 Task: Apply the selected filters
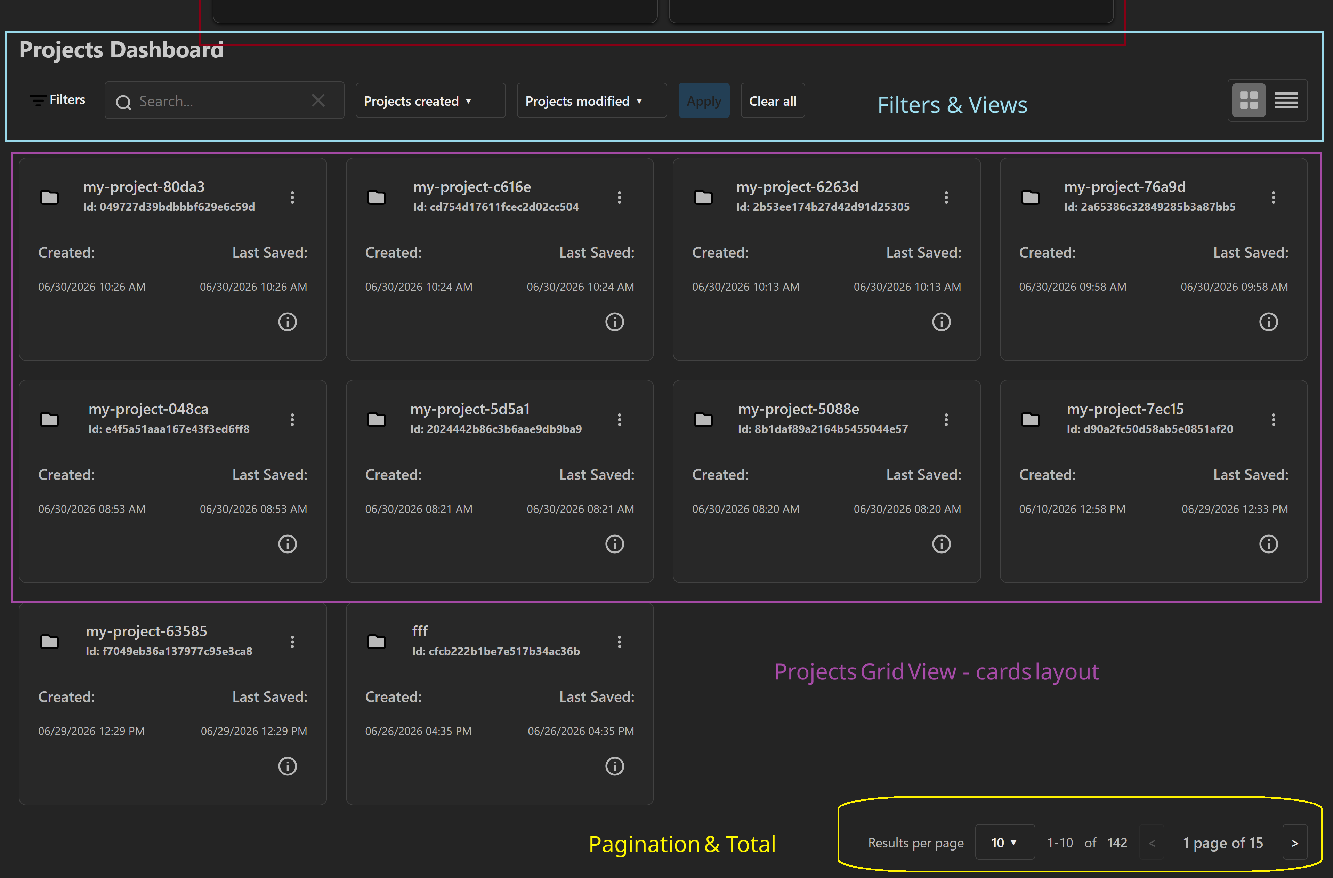click(704, 101)
